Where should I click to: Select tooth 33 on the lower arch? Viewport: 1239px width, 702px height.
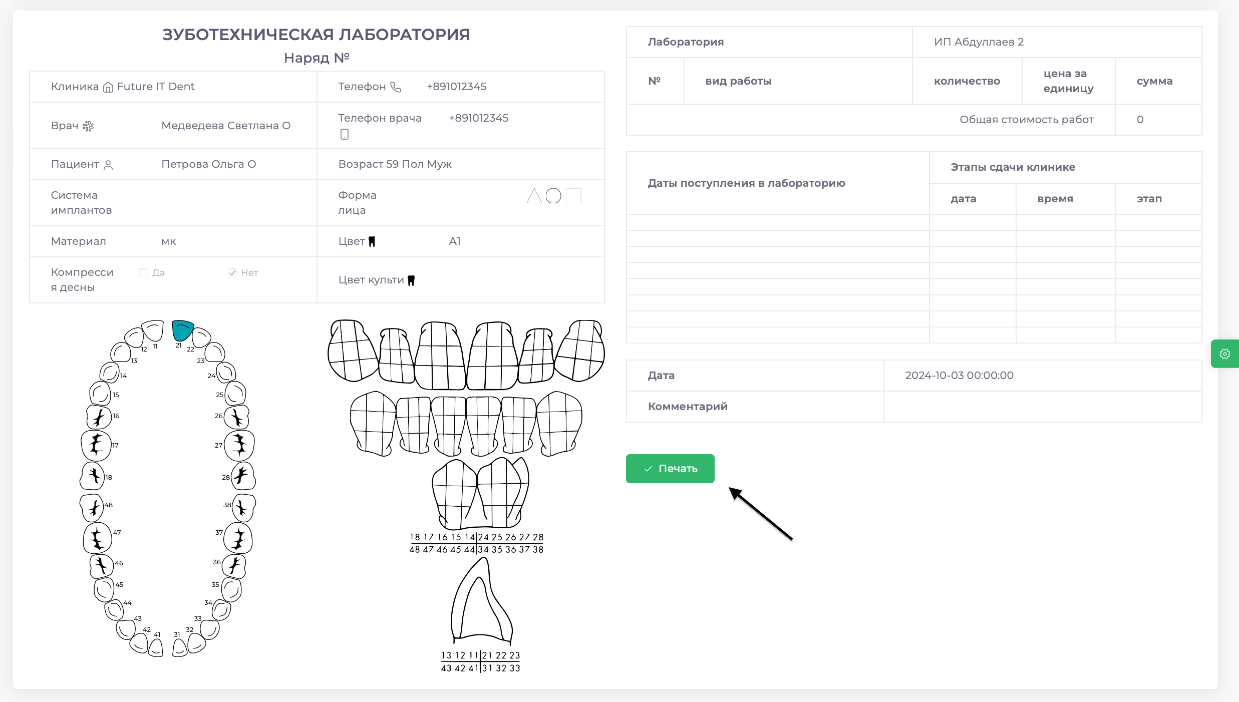coord(209,630)
